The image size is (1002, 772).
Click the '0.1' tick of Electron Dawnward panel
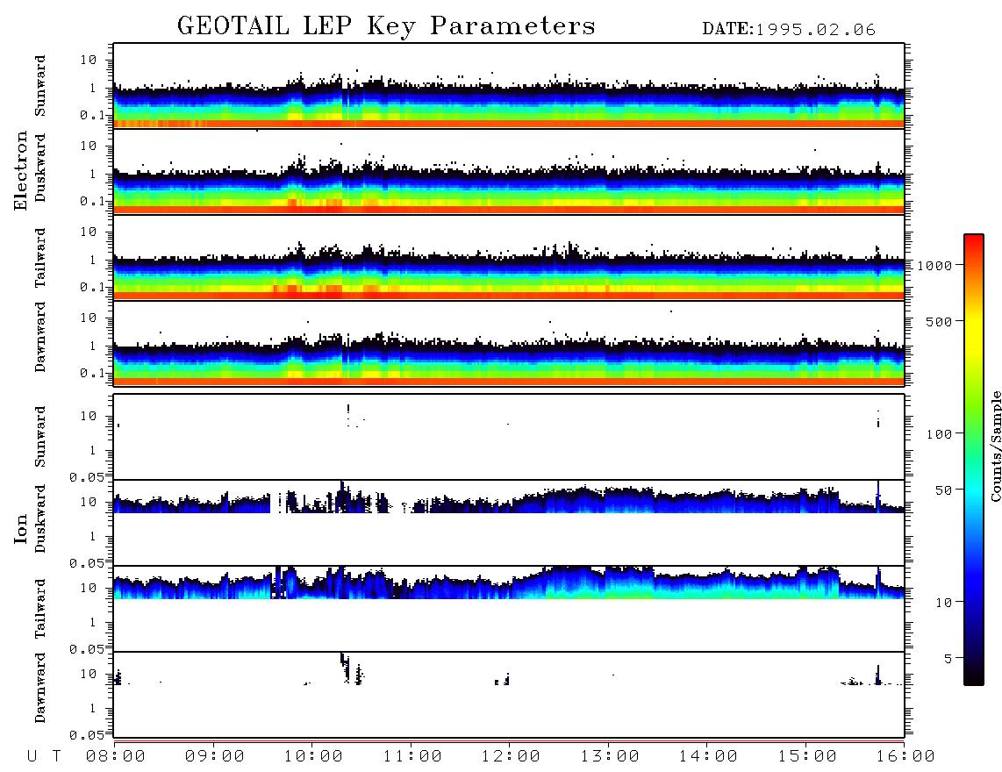click(92, 373)
